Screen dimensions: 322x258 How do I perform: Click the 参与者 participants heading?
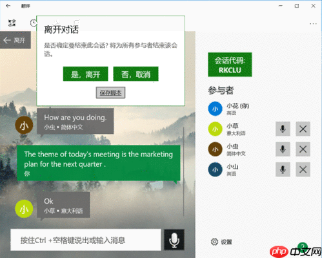[x=221, y=91]
